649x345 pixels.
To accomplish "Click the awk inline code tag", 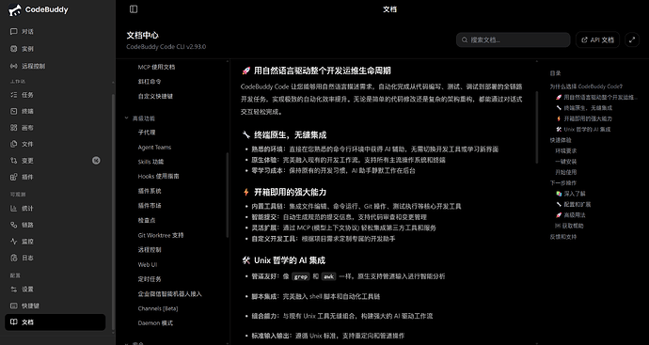I will point(328,276).
